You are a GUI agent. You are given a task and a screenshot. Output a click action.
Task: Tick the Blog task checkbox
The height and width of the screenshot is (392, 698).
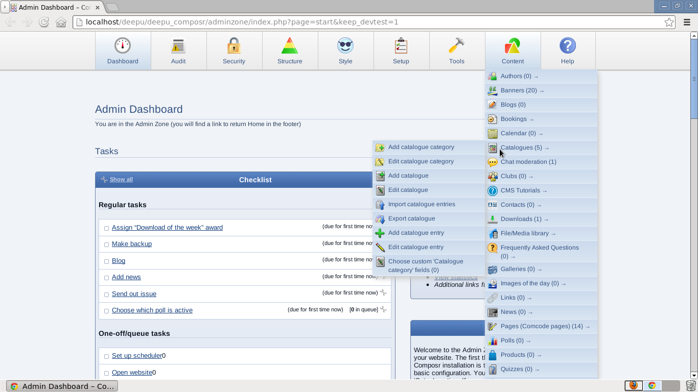106,261
